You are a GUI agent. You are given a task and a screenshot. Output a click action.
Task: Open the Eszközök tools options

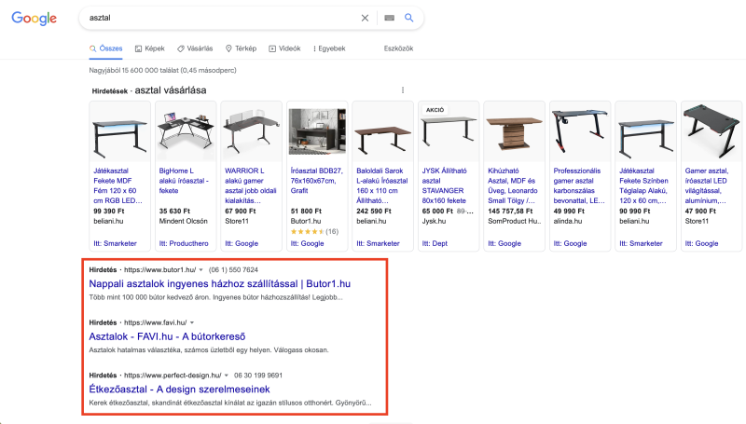[x=398, y=48]
